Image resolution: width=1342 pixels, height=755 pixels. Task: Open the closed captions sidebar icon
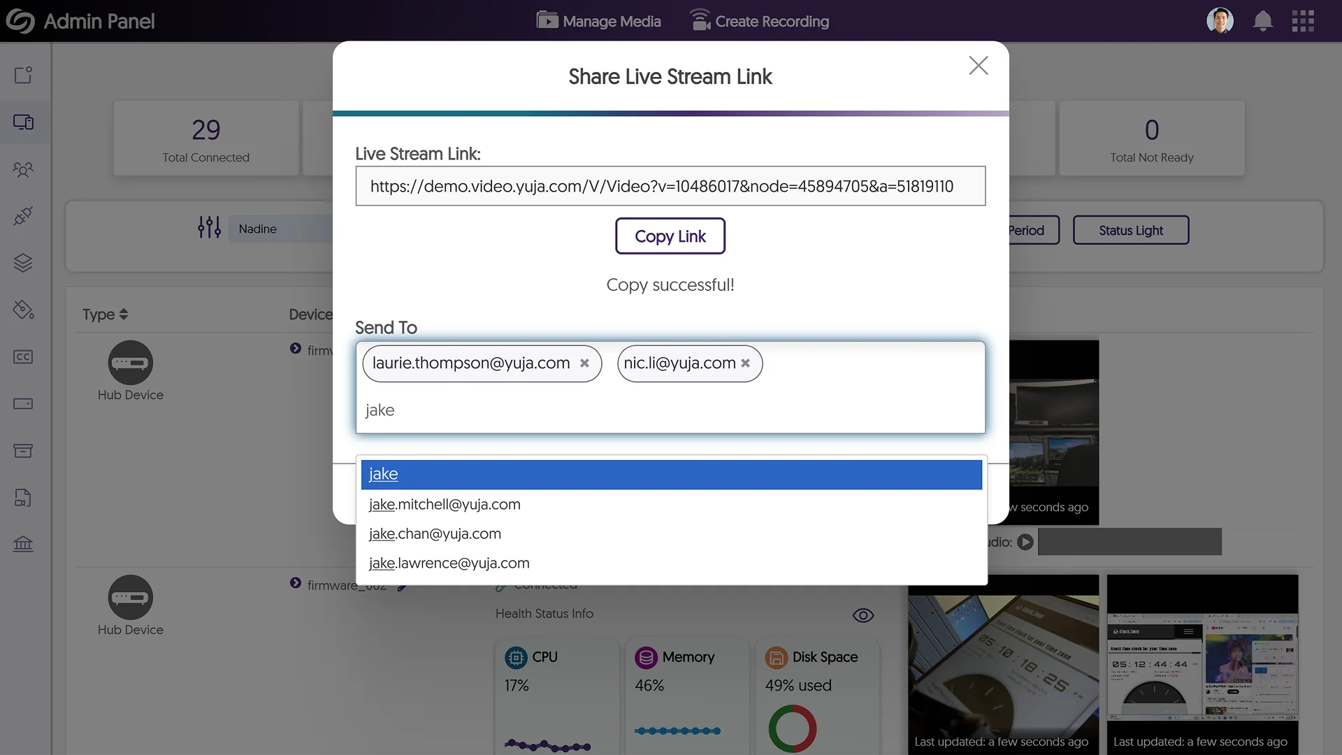(23, 357)
